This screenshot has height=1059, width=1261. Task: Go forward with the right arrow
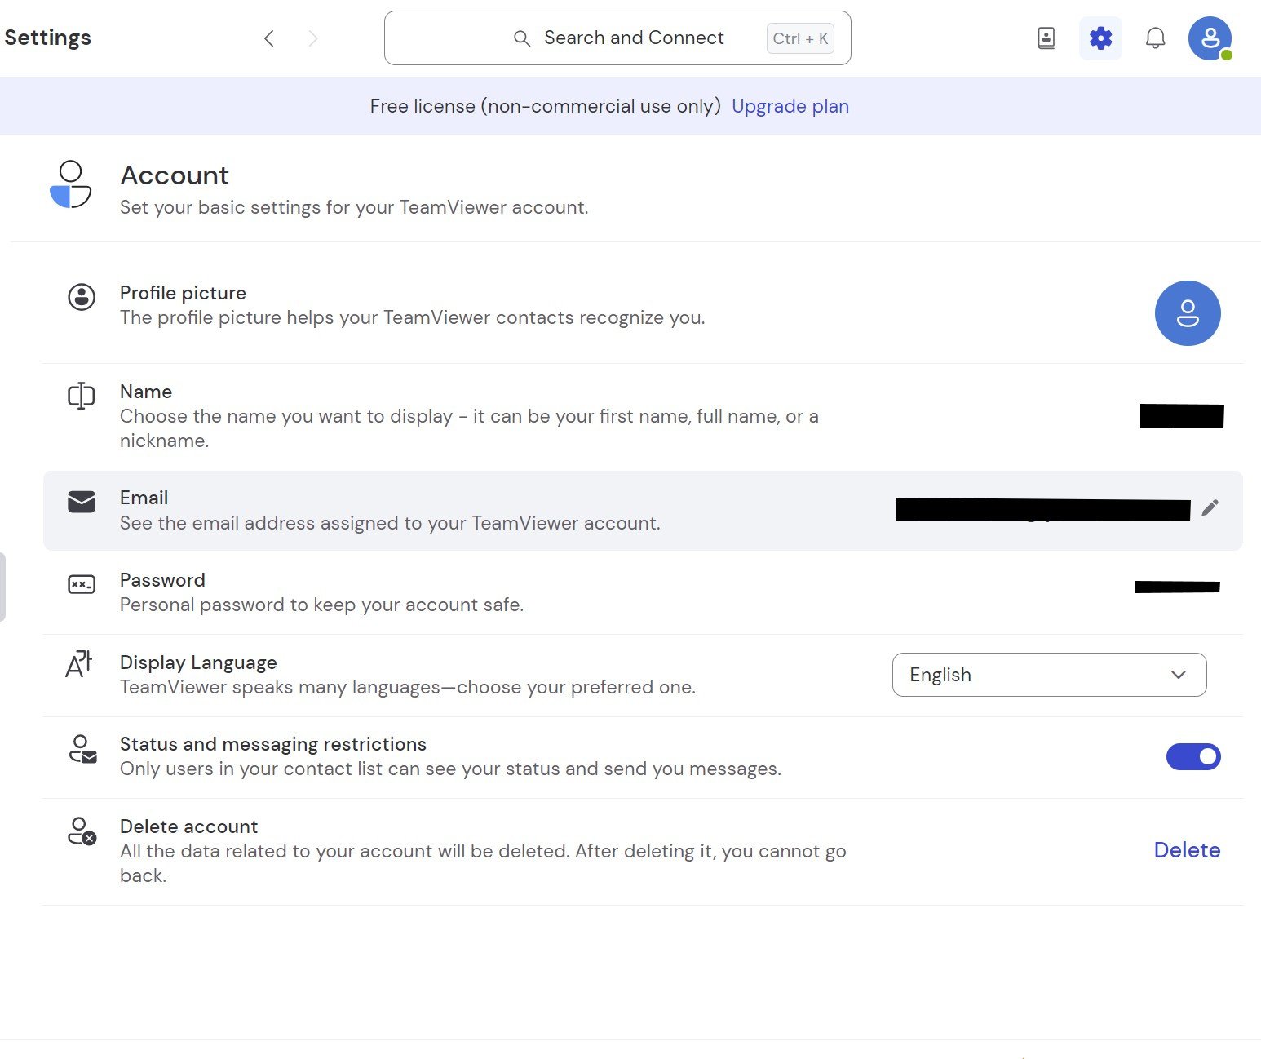[313, 38]
